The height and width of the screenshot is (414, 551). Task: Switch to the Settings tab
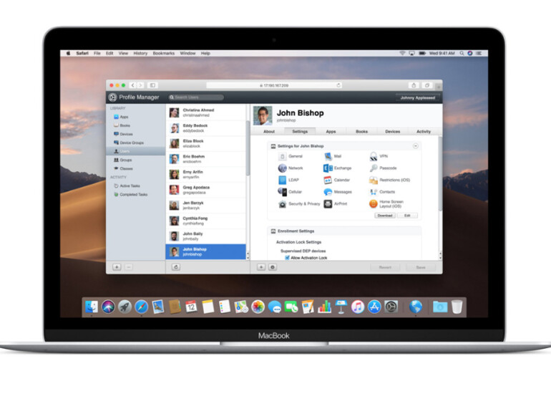(300, 132)
